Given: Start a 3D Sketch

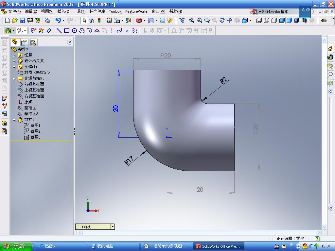Looking at the screenshot, I should pos(41,31).
